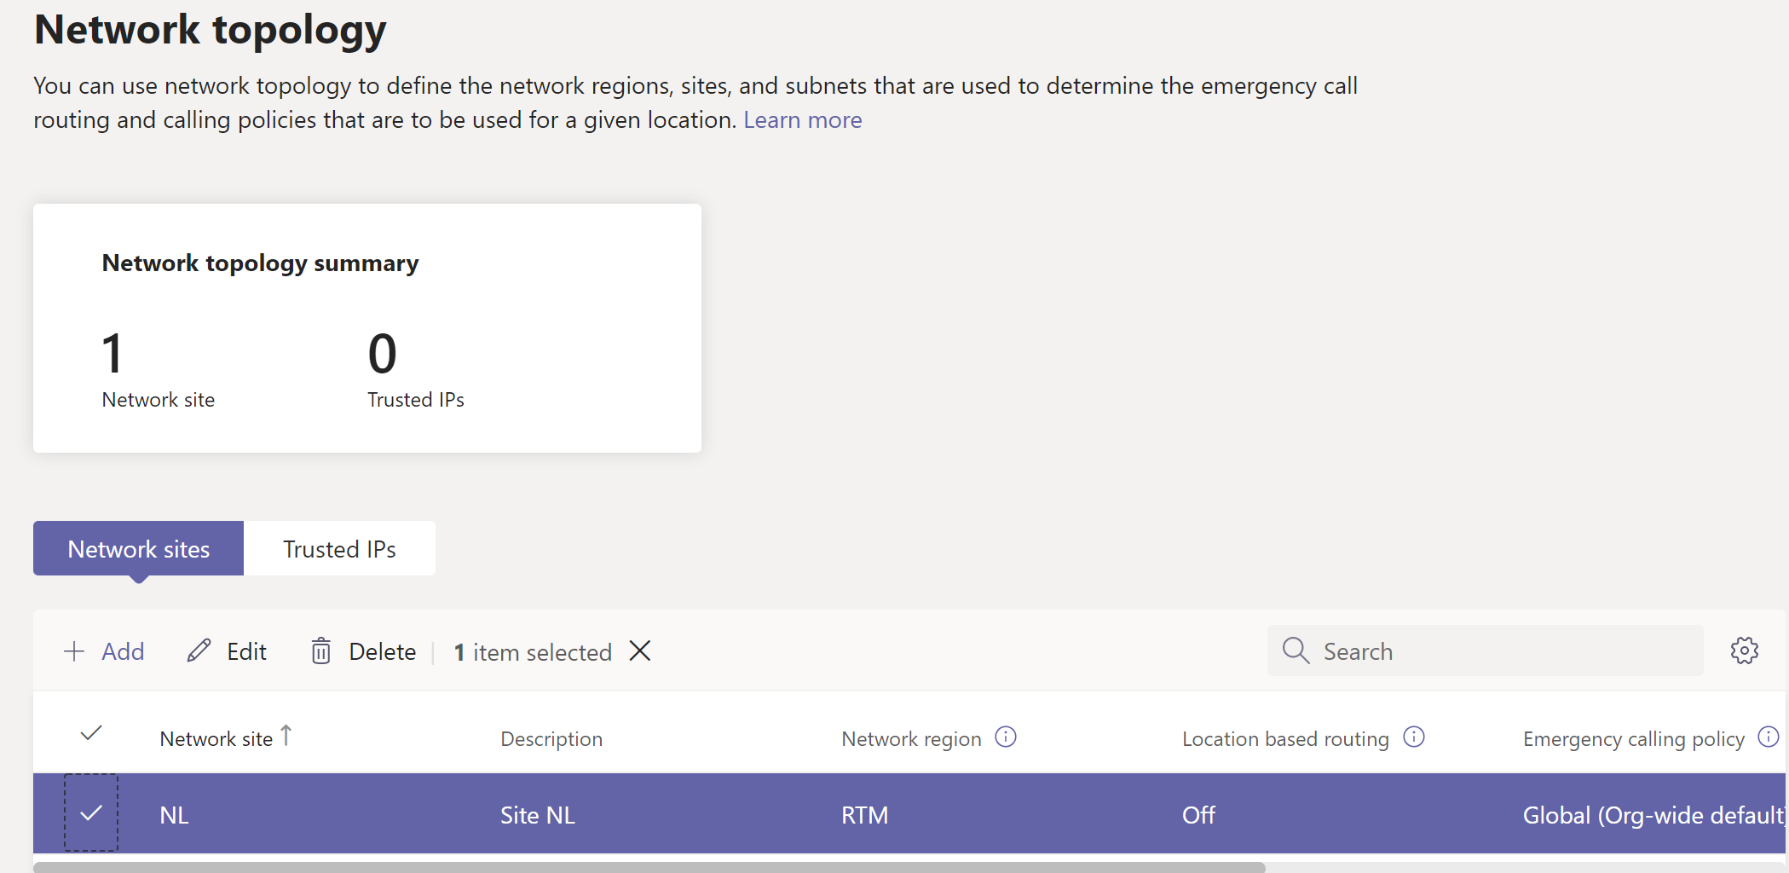Clear selection with the X icon

640,651
